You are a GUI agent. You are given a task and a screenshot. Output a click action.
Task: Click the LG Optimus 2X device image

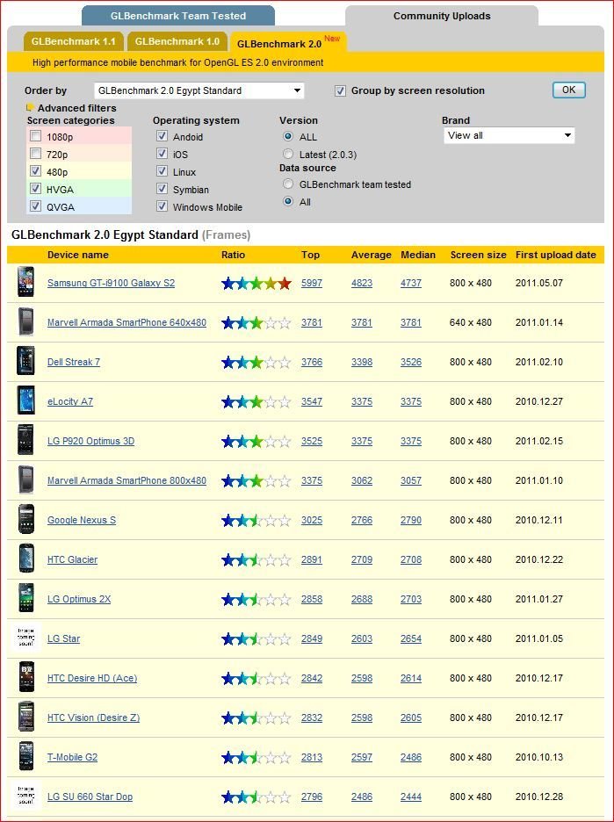point(25,598)
